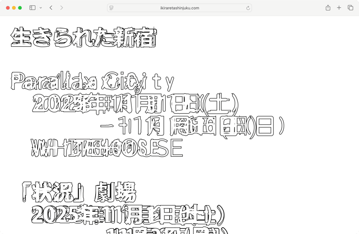Click the 生きられた新宿 site title
This screenshot has height=234, width=359.
tap(84, 38)
